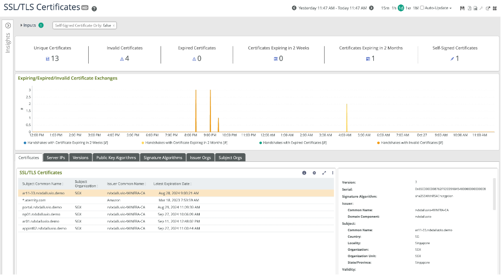Open the help icon next to the title
The width and height of the screenshot is (501, 275).
pyautogui.click(x=94, y=9)
